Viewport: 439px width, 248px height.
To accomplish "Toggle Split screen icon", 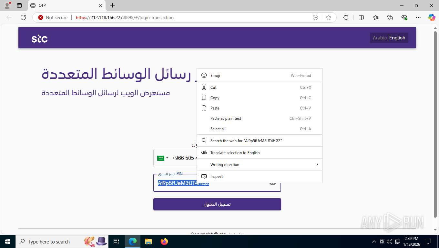I will click(361, 17).
